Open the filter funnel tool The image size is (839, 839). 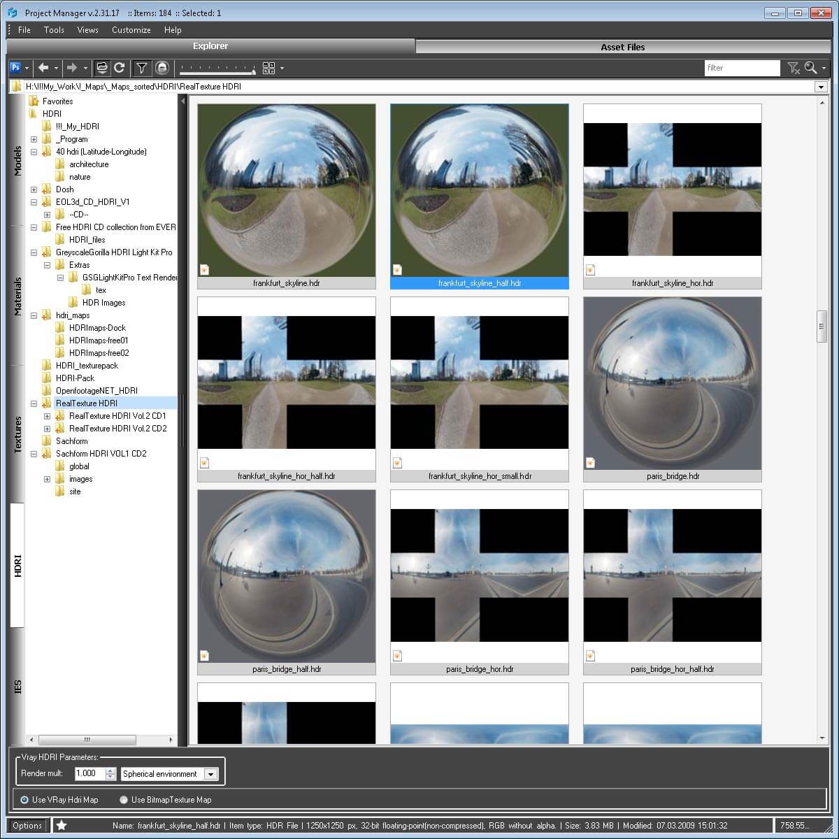tap(141, 68)
